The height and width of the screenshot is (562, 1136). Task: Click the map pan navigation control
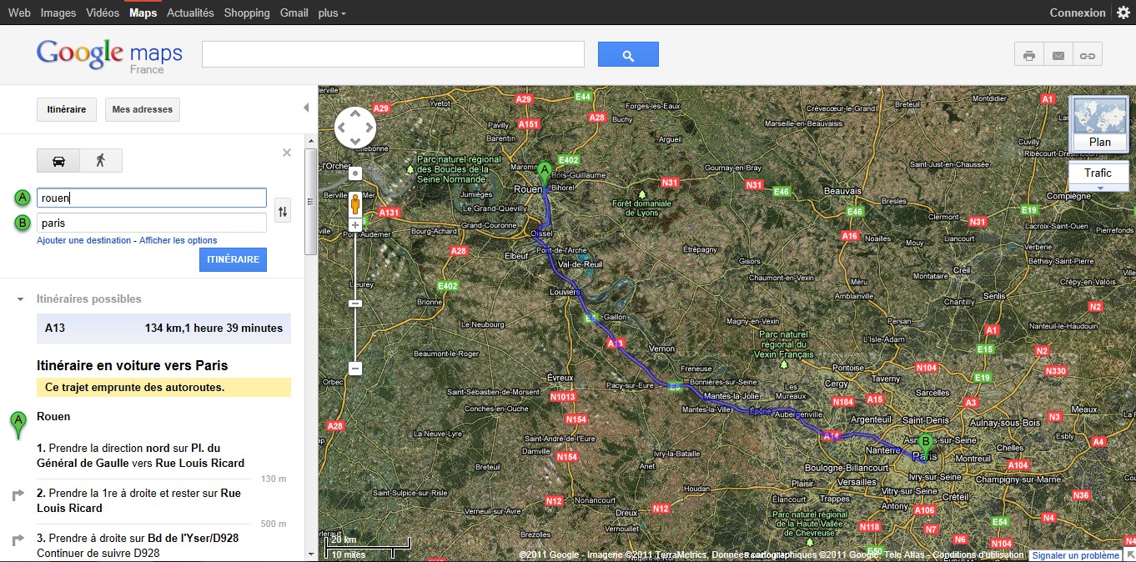coord(355,128)
